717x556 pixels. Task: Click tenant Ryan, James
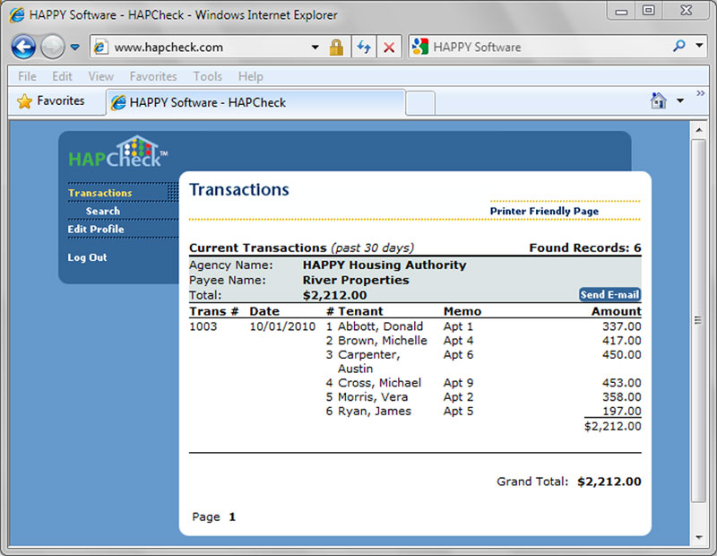point(375,411)
